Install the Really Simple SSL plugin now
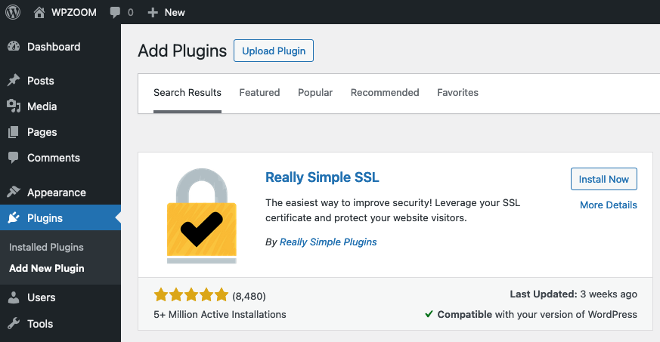 603,179
